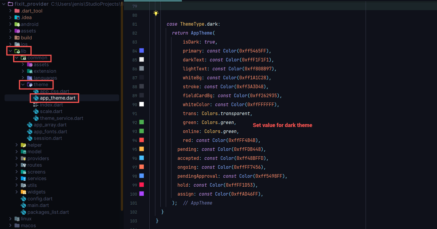Screen dimensions: 437x229
Task: Click the Dart icon next to scale.dart
Action: pyautogui.click(x=36, y=112)
